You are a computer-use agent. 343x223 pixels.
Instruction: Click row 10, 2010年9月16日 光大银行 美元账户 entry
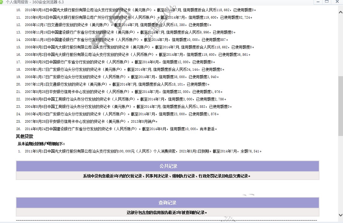[136, 10]
